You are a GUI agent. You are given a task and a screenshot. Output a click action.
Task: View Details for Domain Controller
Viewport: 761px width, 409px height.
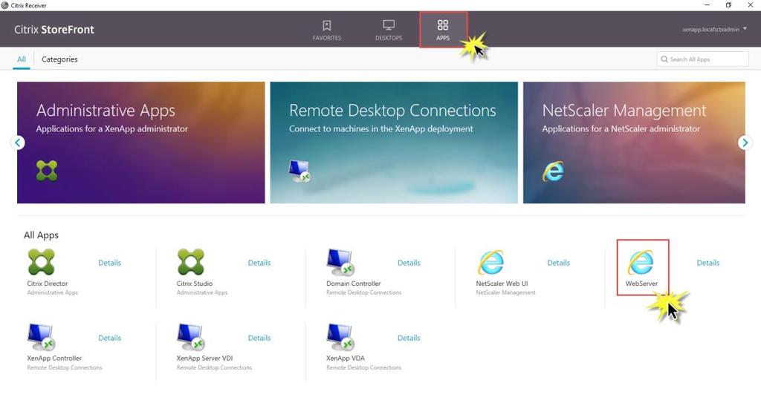(409, 263)
